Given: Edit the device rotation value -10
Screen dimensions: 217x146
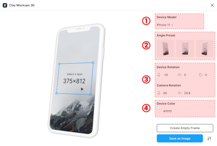Looking at the screenshot, I should [x=166, y=75].
